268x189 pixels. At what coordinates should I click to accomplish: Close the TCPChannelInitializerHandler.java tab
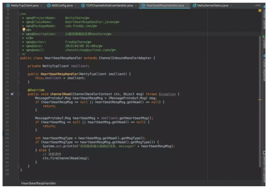pos(136,5)
